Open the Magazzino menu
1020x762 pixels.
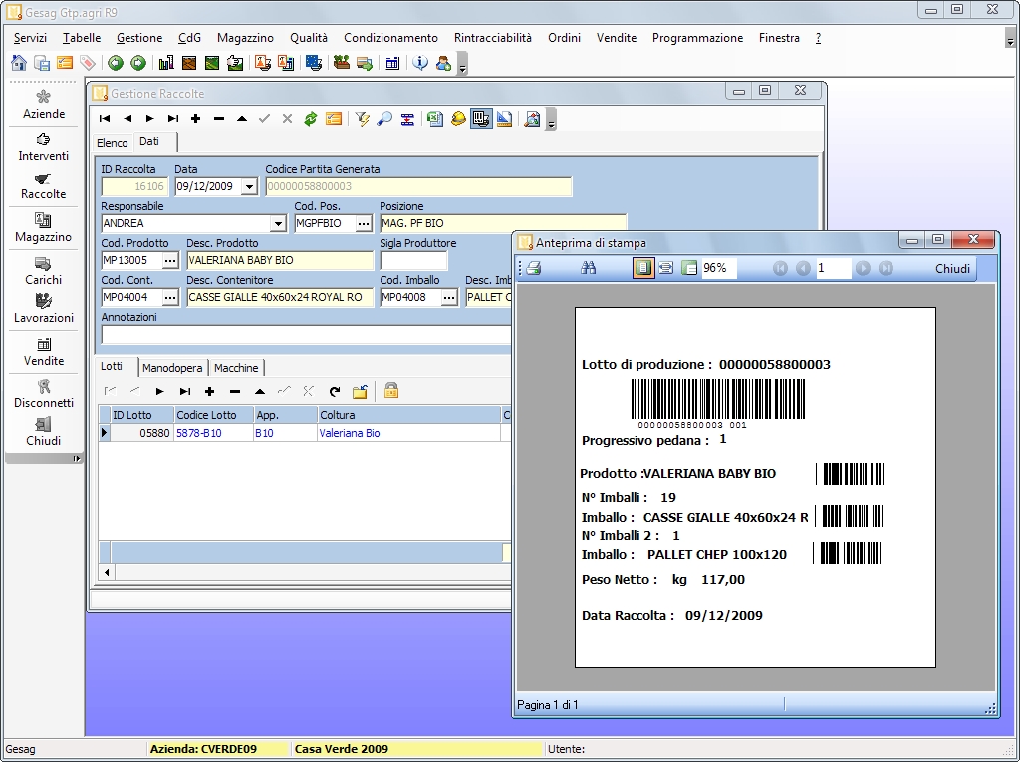point(245,38)
